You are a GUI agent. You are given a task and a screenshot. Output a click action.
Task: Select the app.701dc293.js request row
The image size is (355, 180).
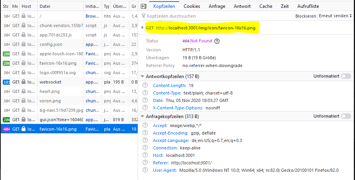69,35
